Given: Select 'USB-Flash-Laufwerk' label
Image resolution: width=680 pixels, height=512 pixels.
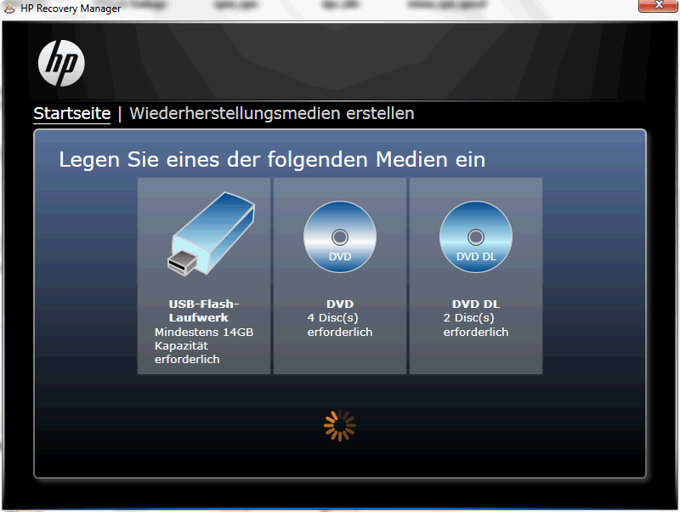Looking at the screenshot, I should tap(204, 310).
